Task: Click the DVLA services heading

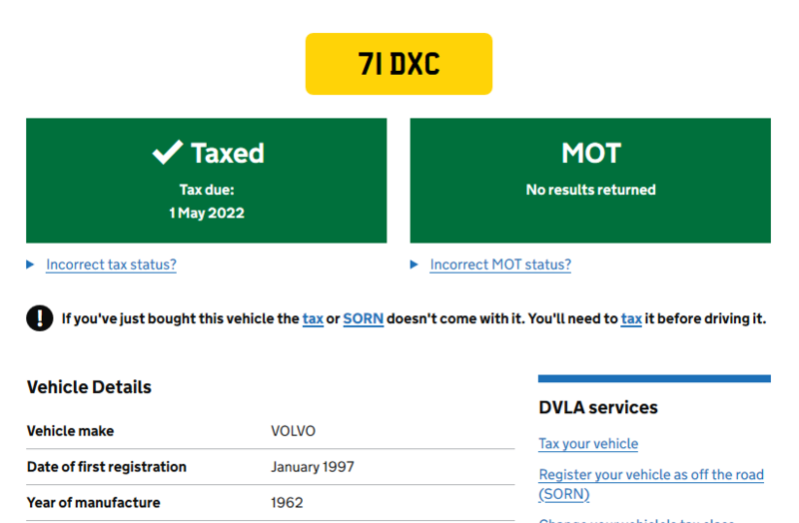Action: click(598, 407)
